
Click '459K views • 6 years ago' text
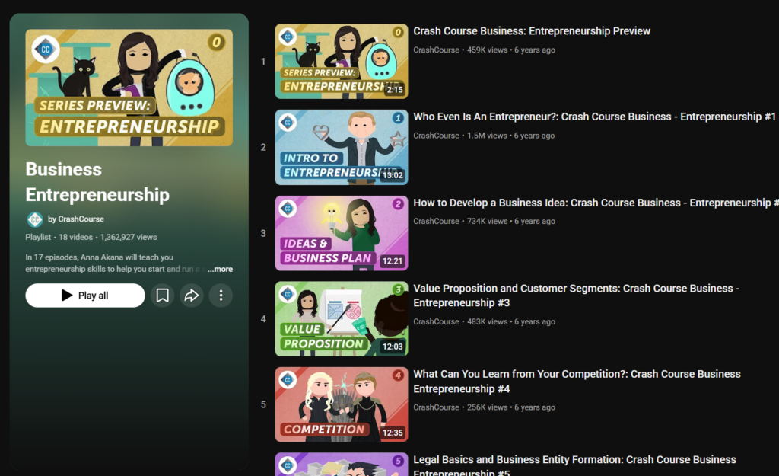coord(511,50)
